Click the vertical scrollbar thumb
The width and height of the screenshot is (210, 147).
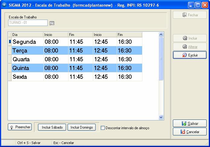pyautogui.click(x=161, y=59)
